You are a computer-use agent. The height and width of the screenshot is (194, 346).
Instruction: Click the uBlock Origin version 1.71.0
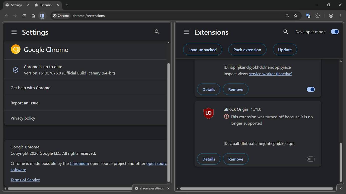[x=256, y=109]
